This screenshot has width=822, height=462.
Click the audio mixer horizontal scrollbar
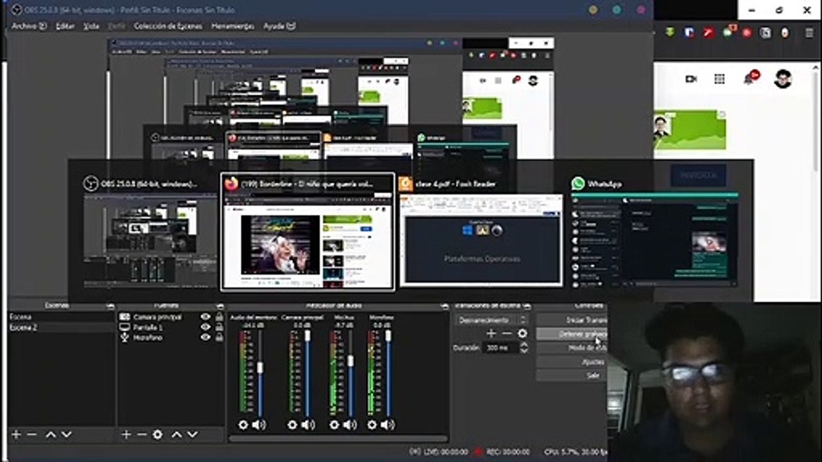tap(338, 439)
